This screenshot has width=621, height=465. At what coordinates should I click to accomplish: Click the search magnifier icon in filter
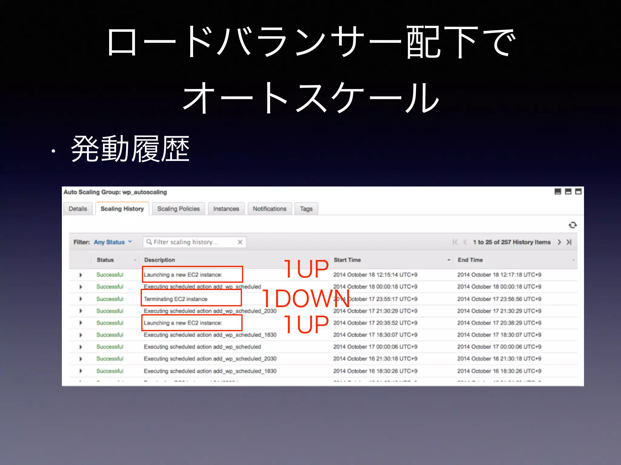pyautogui.click(x=149, y=242)
